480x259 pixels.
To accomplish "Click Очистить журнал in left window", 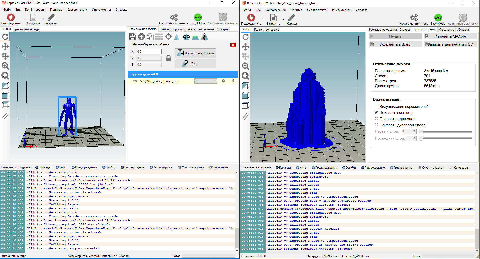I will pyautogui.click(x=191, y=167).
